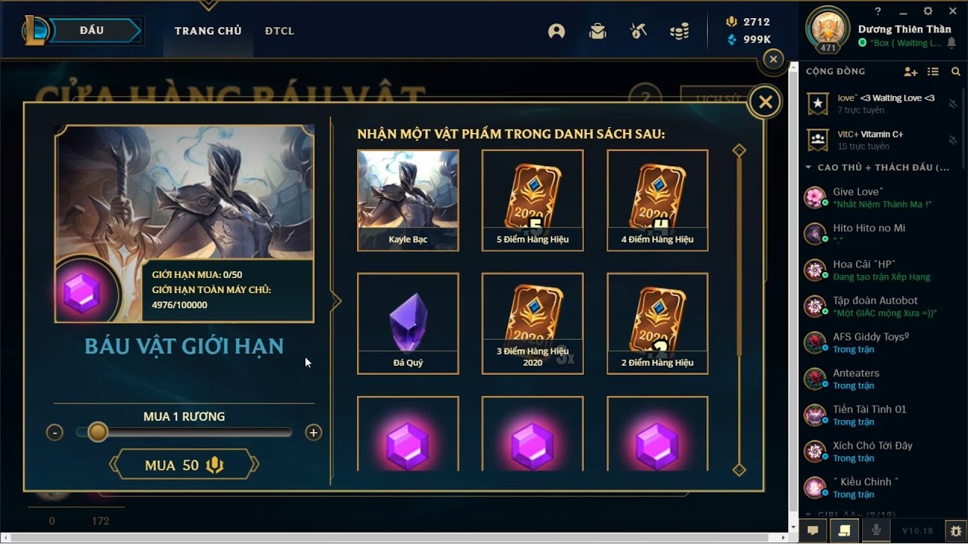The width and height of the screenshot is (968, 544).
Task: Mute the VitC+ Vitamin C+ club chat
Action: pos(953,139)
